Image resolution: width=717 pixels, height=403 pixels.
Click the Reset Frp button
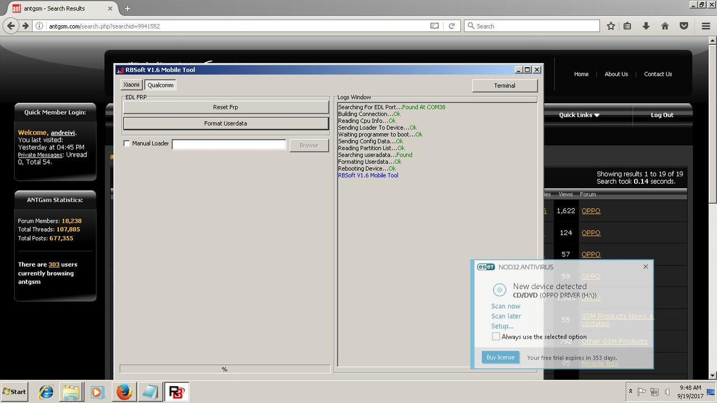[226, 107]
